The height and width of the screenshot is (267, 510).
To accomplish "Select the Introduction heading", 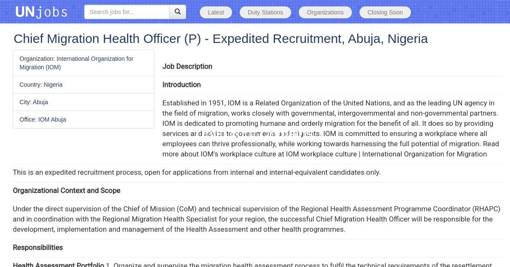I will [181, 85].
